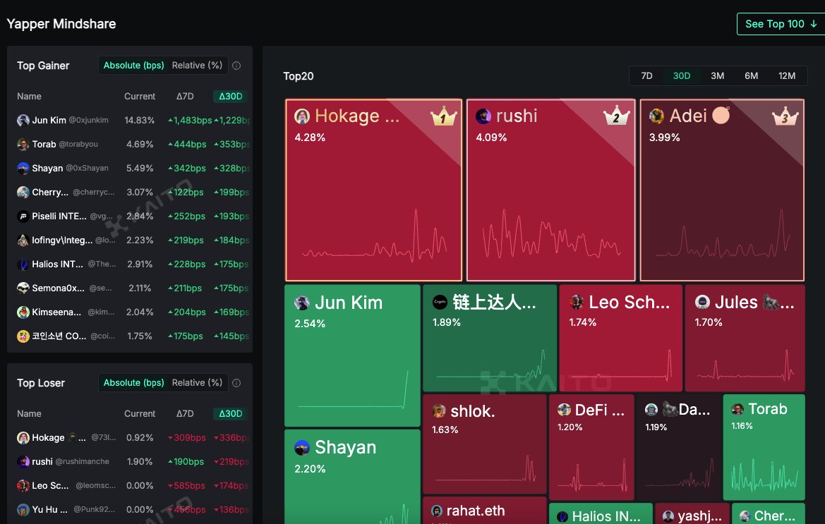The image size is (825, 524).
Task: Sort Top Loser by Δ7D column
Action: click(185, 414)
